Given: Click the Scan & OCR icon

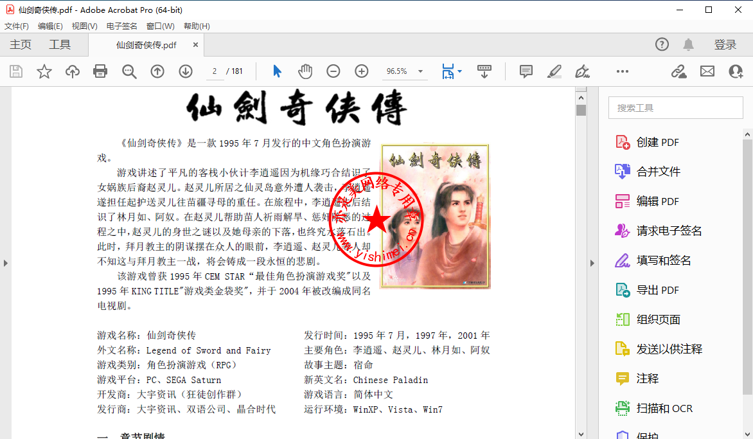Looking at the screenshot, I should click(623, 408).
